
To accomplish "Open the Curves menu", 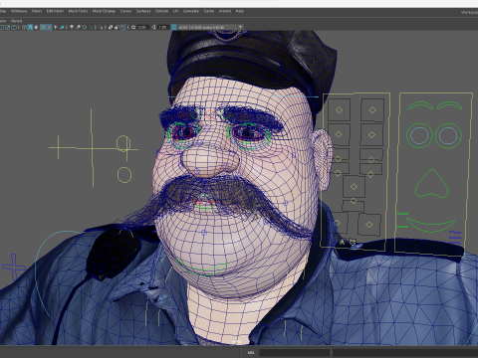I will click(125, 11).
